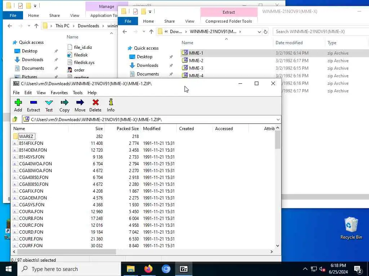Click the 7-Zip vertical scrollbar thumb

278,140
